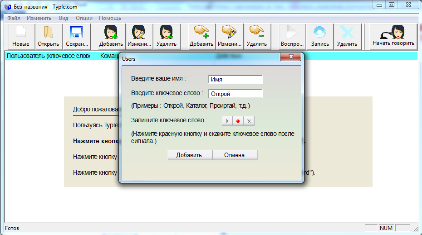The height and width of the screenshot is (235, 422).
Task: Click the Добавить button in Users dialog
Action: [189, 155]
